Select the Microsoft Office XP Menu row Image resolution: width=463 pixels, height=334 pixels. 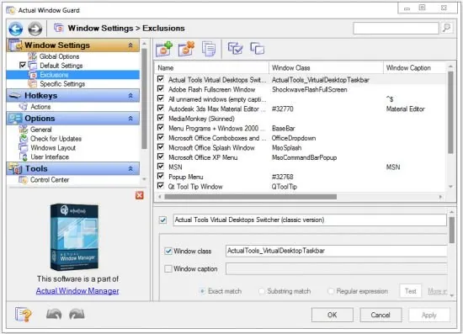[300, 157]
